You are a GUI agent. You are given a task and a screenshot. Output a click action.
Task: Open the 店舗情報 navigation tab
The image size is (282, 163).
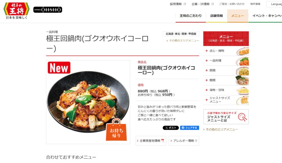(216, 16)
